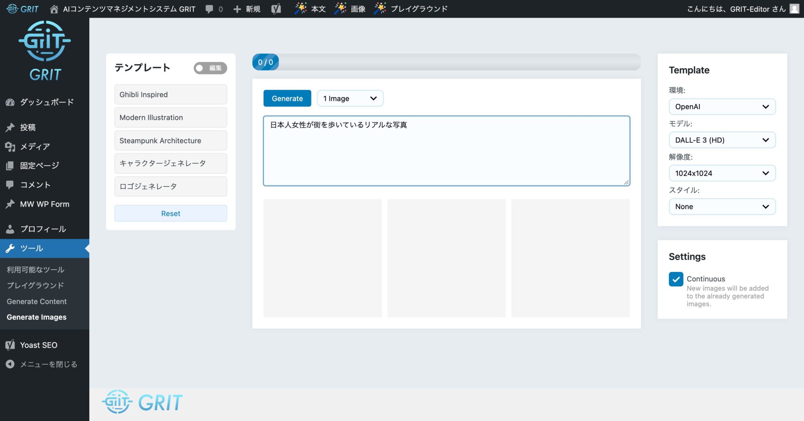Image resolution: width=804 pixels, height=421 pixels.
Task: Open the magic wand プレイグラウンド shortcut
Action: tap(380, 8)
